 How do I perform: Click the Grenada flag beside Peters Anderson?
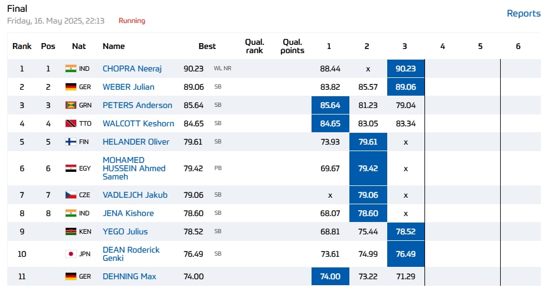click(70, 105)
